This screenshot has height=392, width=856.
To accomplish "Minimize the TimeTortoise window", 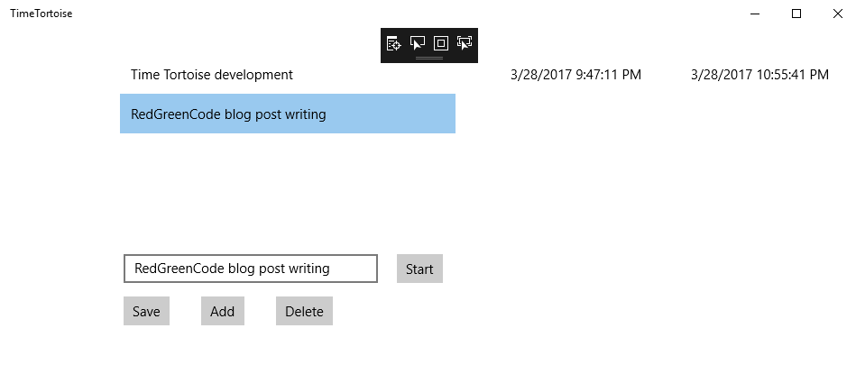I will pyautogui.click(x=755, y=13).
